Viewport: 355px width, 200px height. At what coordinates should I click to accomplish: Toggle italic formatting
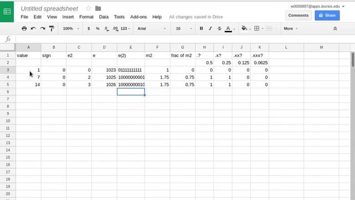(210, 28)
